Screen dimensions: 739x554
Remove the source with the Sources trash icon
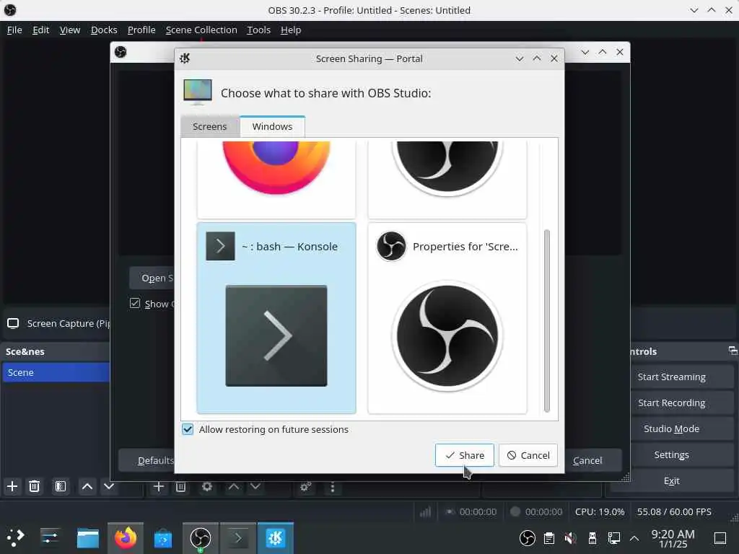[180, 487]
